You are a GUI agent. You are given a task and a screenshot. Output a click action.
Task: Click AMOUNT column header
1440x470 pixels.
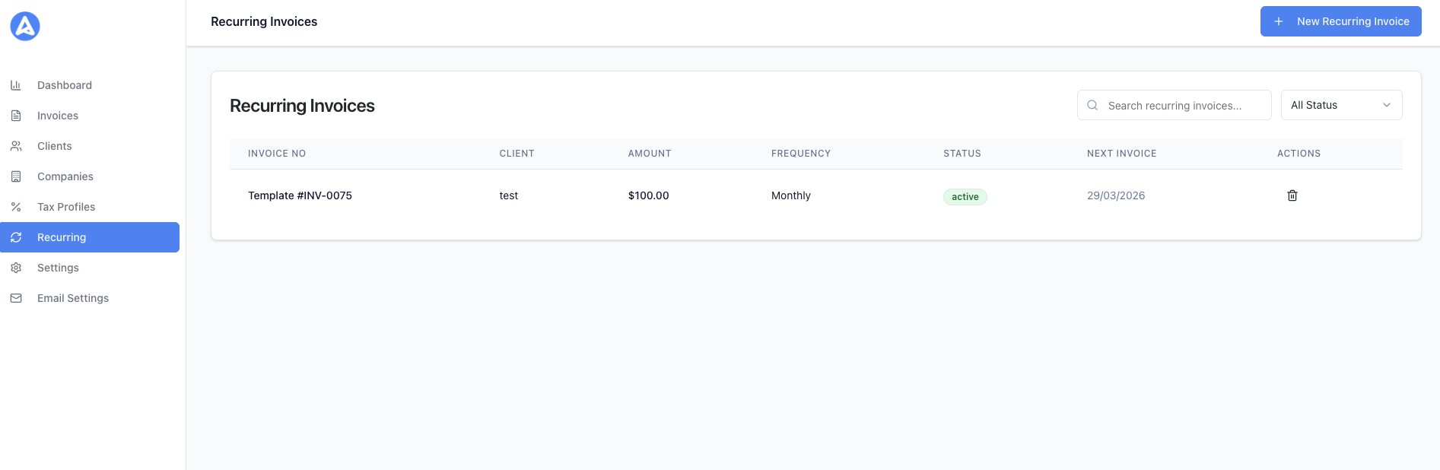click(x=649, y=154)
